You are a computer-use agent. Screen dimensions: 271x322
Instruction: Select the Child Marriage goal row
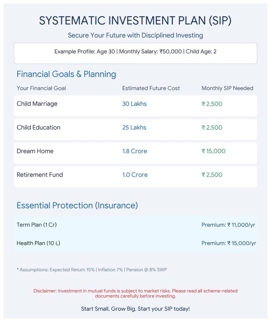(135, 106)
